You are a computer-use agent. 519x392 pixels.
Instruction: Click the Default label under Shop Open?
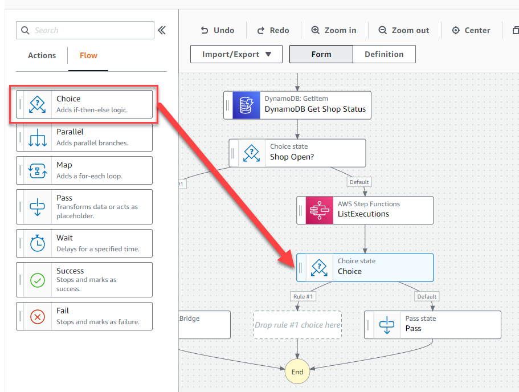[x=359, y=182]
